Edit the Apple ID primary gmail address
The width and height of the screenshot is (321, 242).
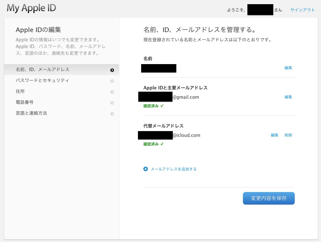point(288,97)
